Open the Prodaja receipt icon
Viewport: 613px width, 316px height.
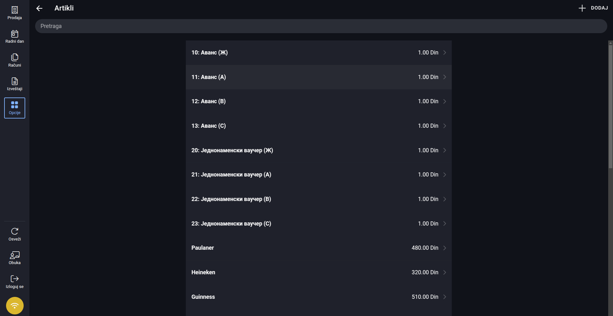coord(15,10)
